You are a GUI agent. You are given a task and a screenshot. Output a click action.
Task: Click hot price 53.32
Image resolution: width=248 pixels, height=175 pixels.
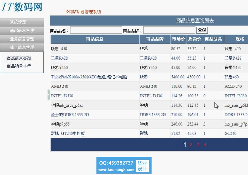pos(192,49)
